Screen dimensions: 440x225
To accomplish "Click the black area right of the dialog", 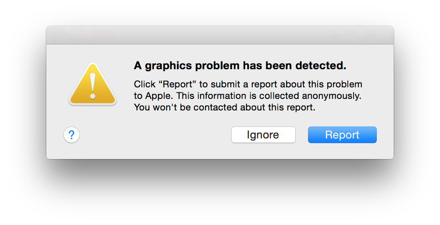I will tap(417, 93).
